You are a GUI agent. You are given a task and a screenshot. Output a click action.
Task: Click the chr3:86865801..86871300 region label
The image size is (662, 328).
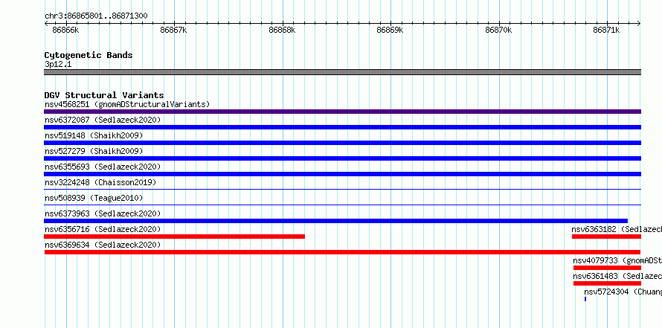point(96,16)
